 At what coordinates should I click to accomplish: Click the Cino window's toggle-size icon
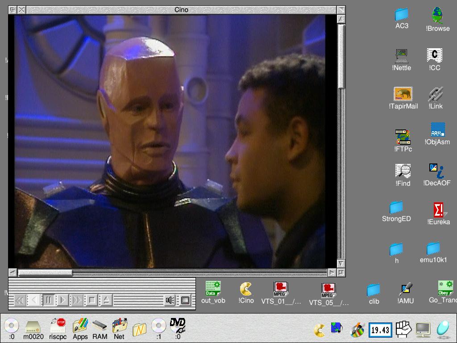[341, 10]
